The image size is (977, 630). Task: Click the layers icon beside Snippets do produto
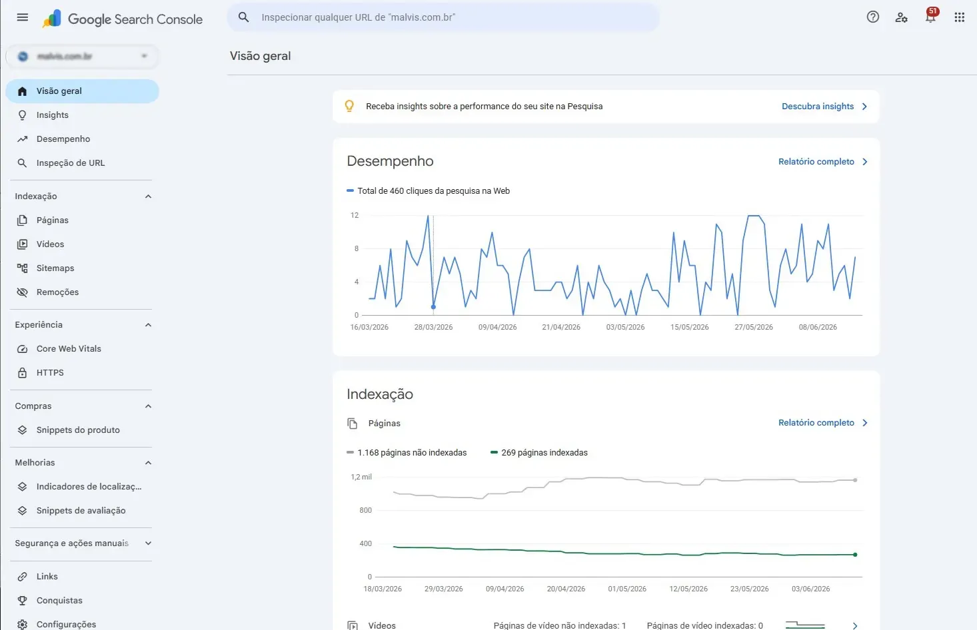(x=22, y=430)
